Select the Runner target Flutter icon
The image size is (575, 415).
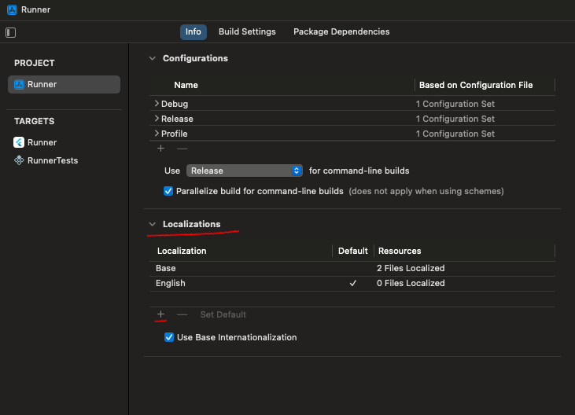click(x=19, y=142)
